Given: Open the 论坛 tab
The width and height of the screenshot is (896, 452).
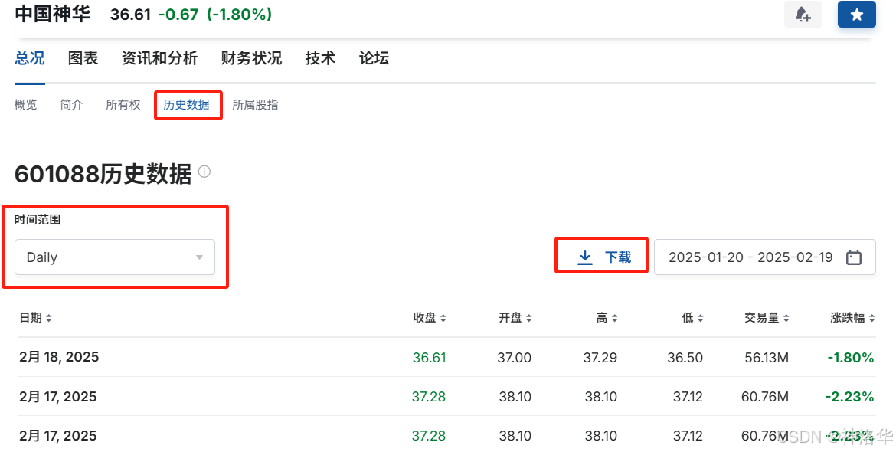Looking at the screenshot, I should (x=374, y=58).
